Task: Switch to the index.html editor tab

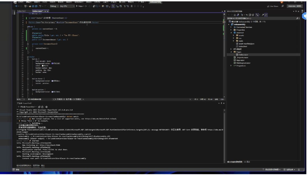Action: (21, 11)
